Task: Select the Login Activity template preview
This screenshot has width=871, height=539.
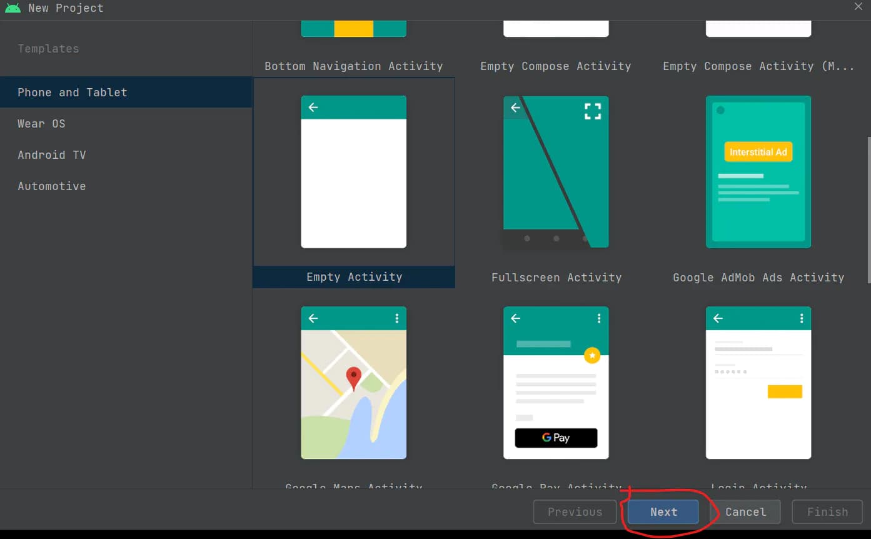Action: pos(758,383)
